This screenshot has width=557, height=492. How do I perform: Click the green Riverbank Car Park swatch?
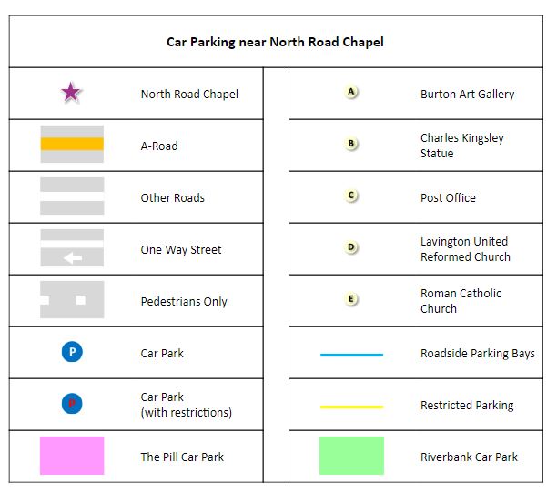351,456
